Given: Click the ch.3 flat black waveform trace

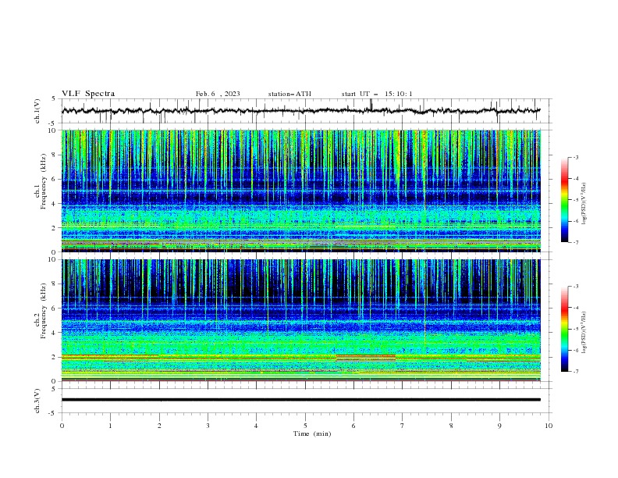Looking at the screenshot, I should coord(300,400).
